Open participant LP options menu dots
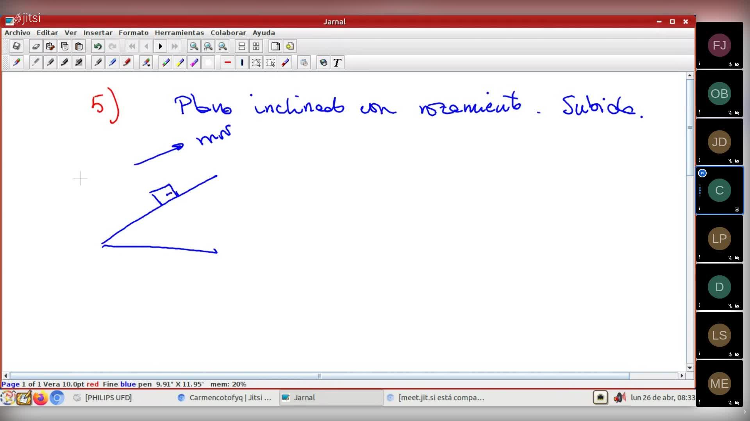This screenshot has height=421, width=750. click(700, 256)
